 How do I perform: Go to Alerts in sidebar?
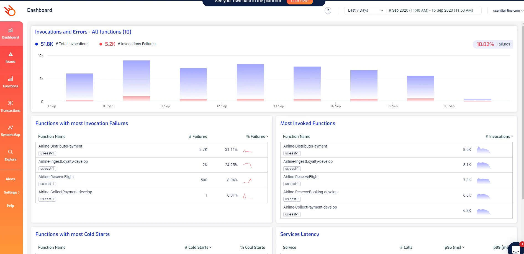[x=11, y=179]
